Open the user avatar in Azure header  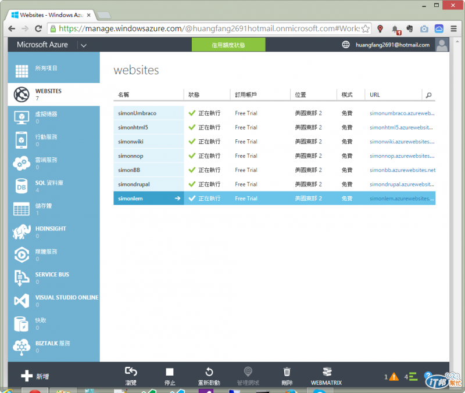pyautogui.click(x=442, y=45)
